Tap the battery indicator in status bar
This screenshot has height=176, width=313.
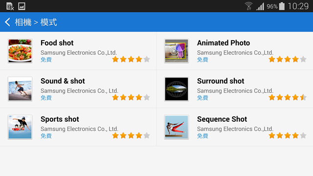pos(282,6)
